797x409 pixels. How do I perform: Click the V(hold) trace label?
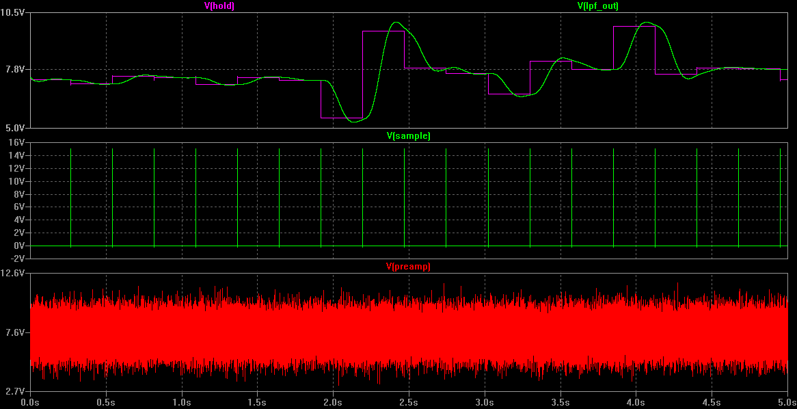pos(219,6)
